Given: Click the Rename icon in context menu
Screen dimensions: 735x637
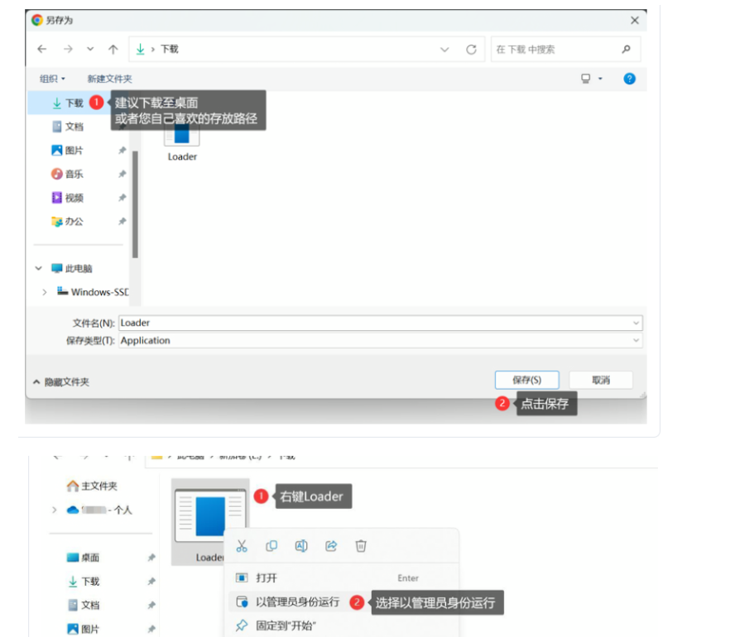Looking at the screenshot, I should (x=301, y=546).
